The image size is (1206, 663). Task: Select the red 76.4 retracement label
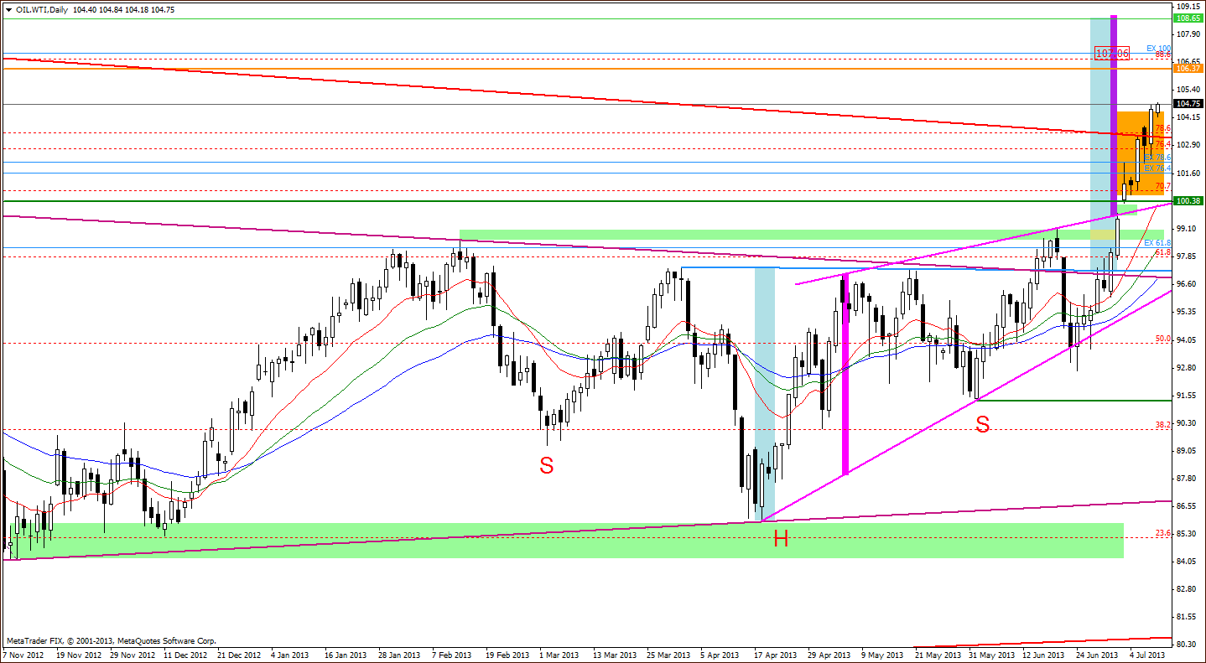pyautogui.click(x=1162, y=144)
